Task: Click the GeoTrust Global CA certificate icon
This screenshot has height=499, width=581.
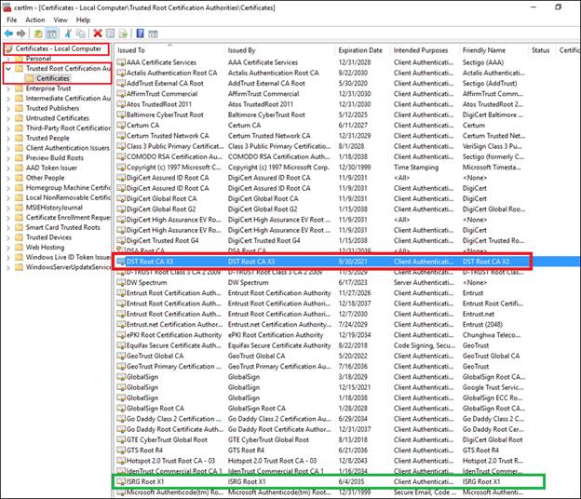Action: point(121,356)
